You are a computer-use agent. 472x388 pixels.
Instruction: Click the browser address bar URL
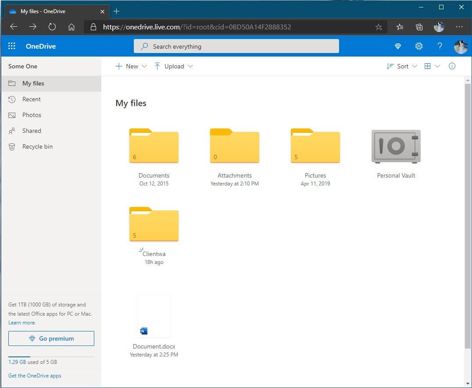pyautogui.click(x=197, y=27)
